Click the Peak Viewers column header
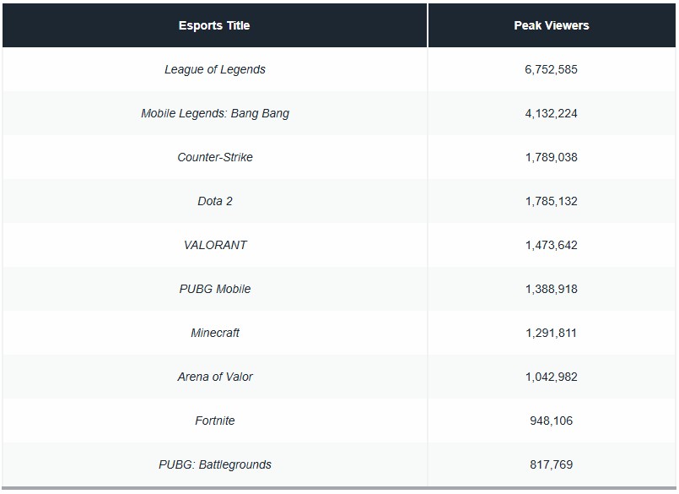The height and width of the screenshot is (494, 679). pos(552,25)
